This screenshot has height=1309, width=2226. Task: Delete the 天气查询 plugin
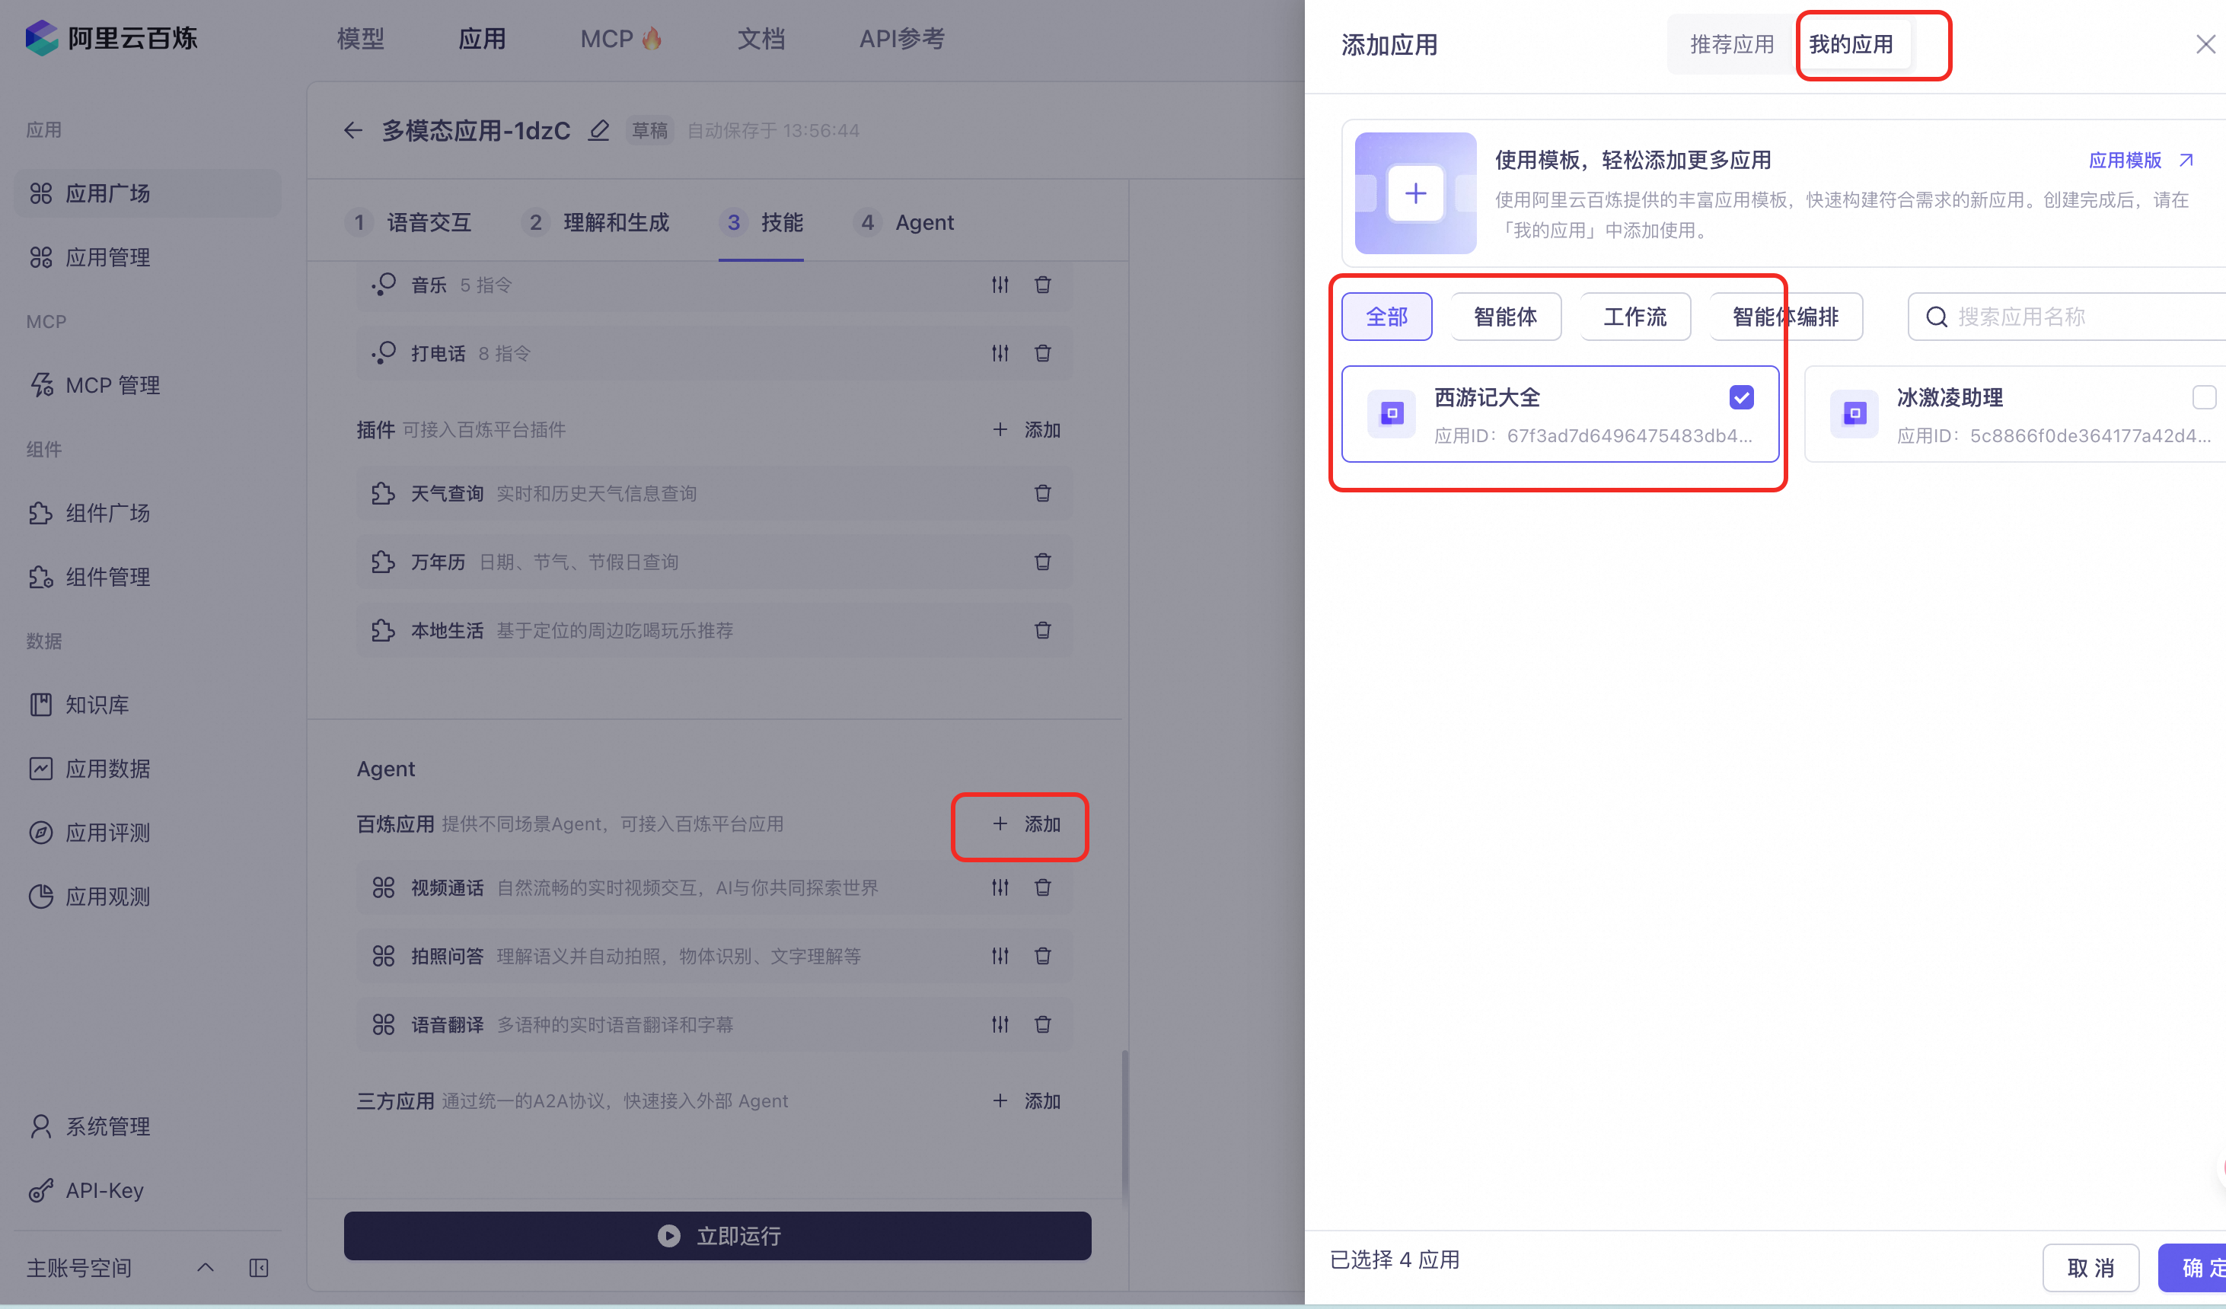1043,493
